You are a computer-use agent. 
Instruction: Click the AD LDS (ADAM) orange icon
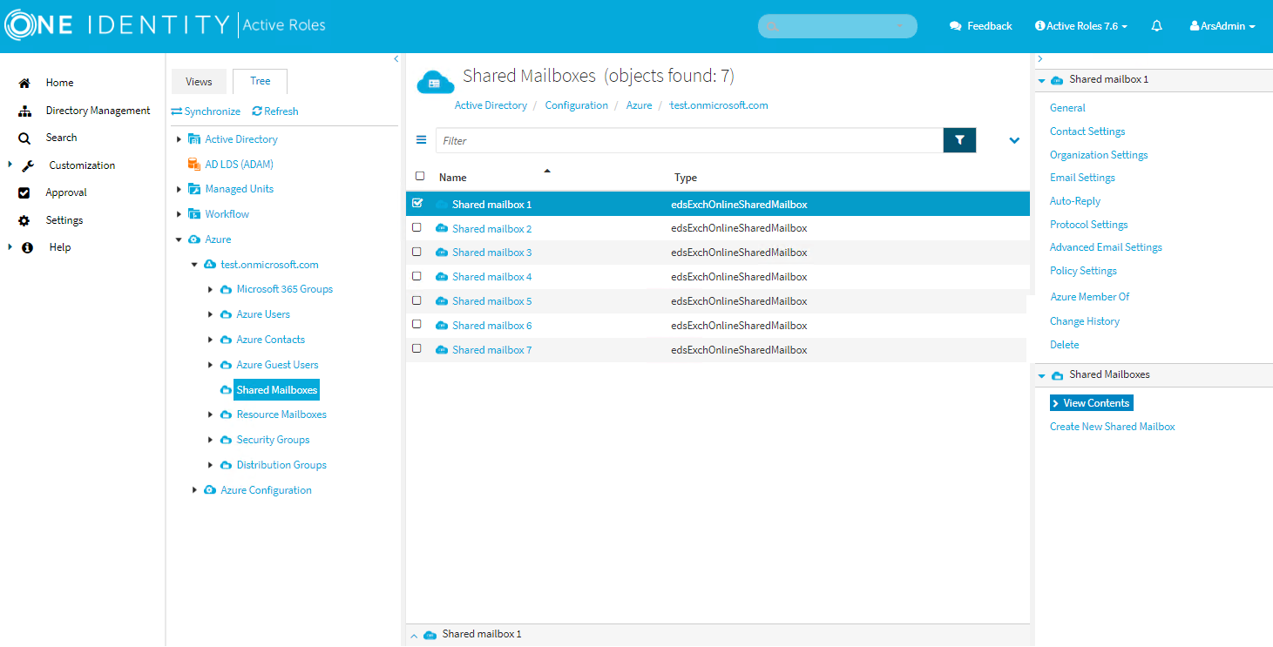point(193,164)
